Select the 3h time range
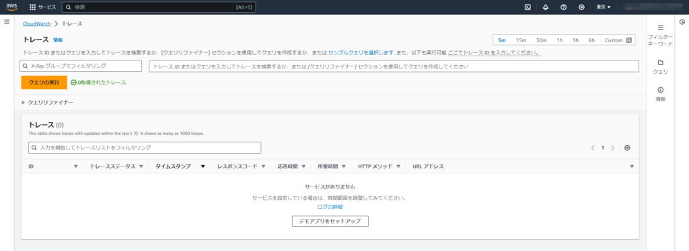 point(576,40)
